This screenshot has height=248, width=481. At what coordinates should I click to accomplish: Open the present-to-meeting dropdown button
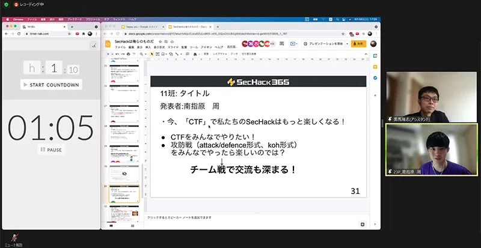point(293,44)
